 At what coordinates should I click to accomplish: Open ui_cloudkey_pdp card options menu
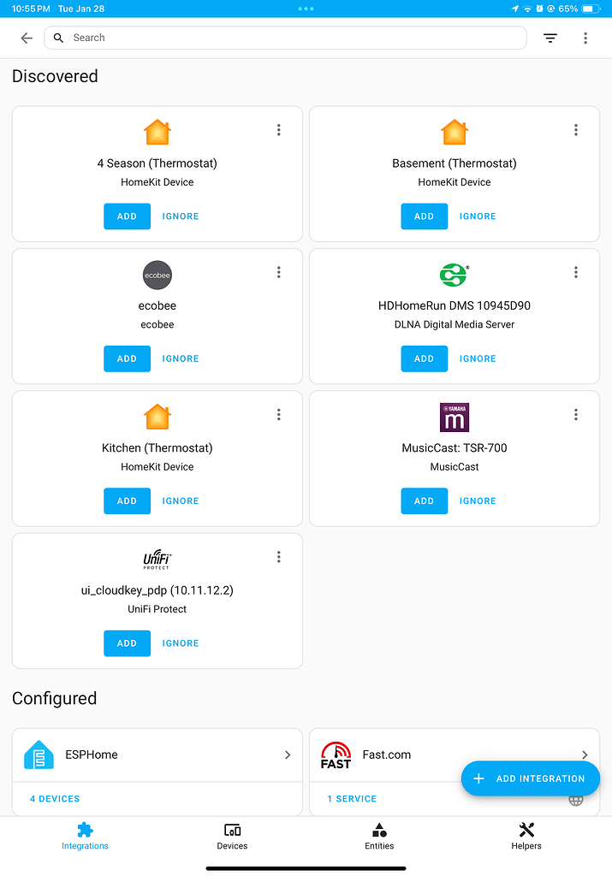click(x=279, y=557)
